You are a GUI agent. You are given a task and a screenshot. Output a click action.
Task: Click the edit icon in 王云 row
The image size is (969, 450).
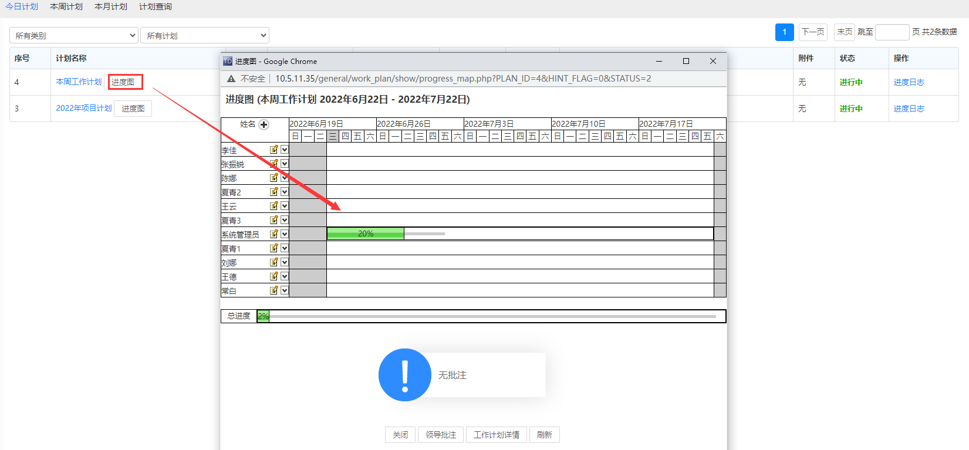(x=274, y=206)
